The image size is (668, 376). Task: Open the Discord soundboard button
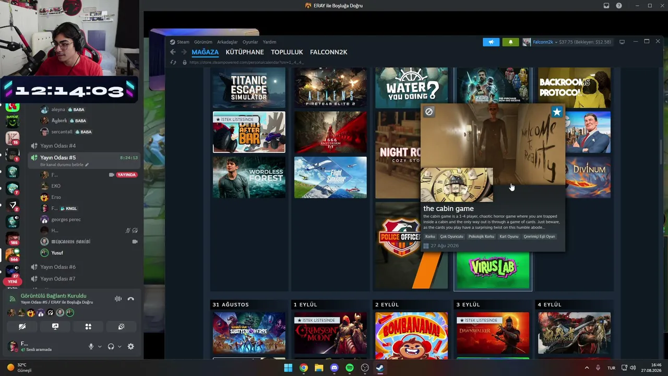[121, 326]
